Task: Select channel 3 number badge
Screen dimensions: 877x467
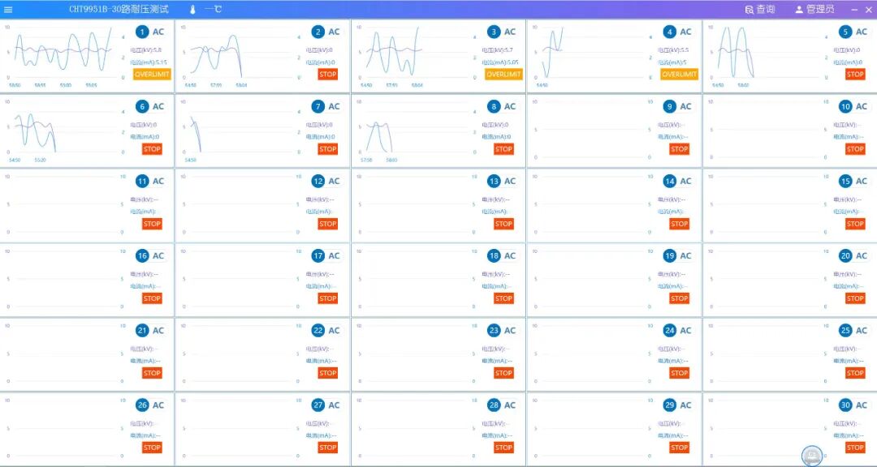Action: [x=494, y=32]
